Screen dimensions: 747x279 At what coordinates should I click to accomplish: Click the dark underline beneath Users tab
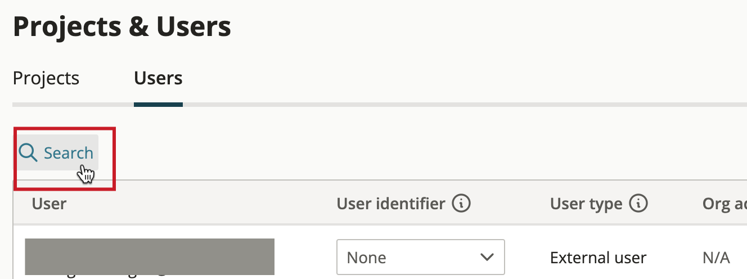[x=158, y=104]
